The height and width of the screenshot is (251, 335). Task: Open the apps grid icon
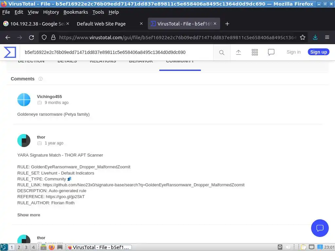point(255,52)
